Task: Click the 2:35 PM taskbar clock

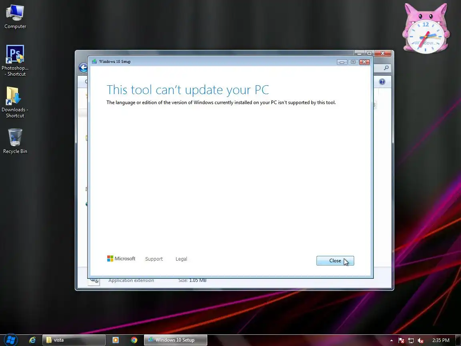Action: coord(441,340)
